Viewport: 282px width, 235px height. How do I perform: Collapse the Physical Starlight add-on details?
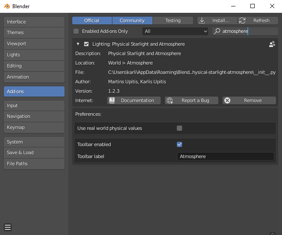(x=78, y=44)
